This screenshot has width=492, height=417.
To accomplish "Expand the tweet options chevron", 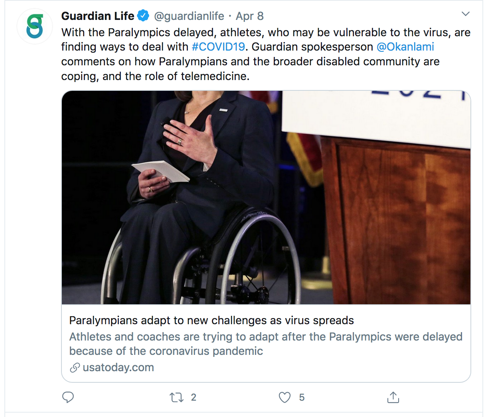I will [465, 14].
